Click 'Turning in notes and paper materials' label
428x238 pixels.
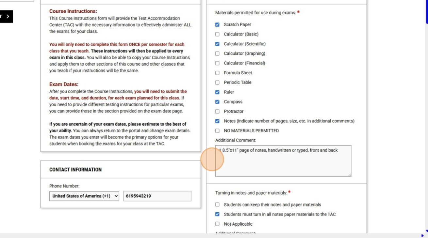[251, 193]
